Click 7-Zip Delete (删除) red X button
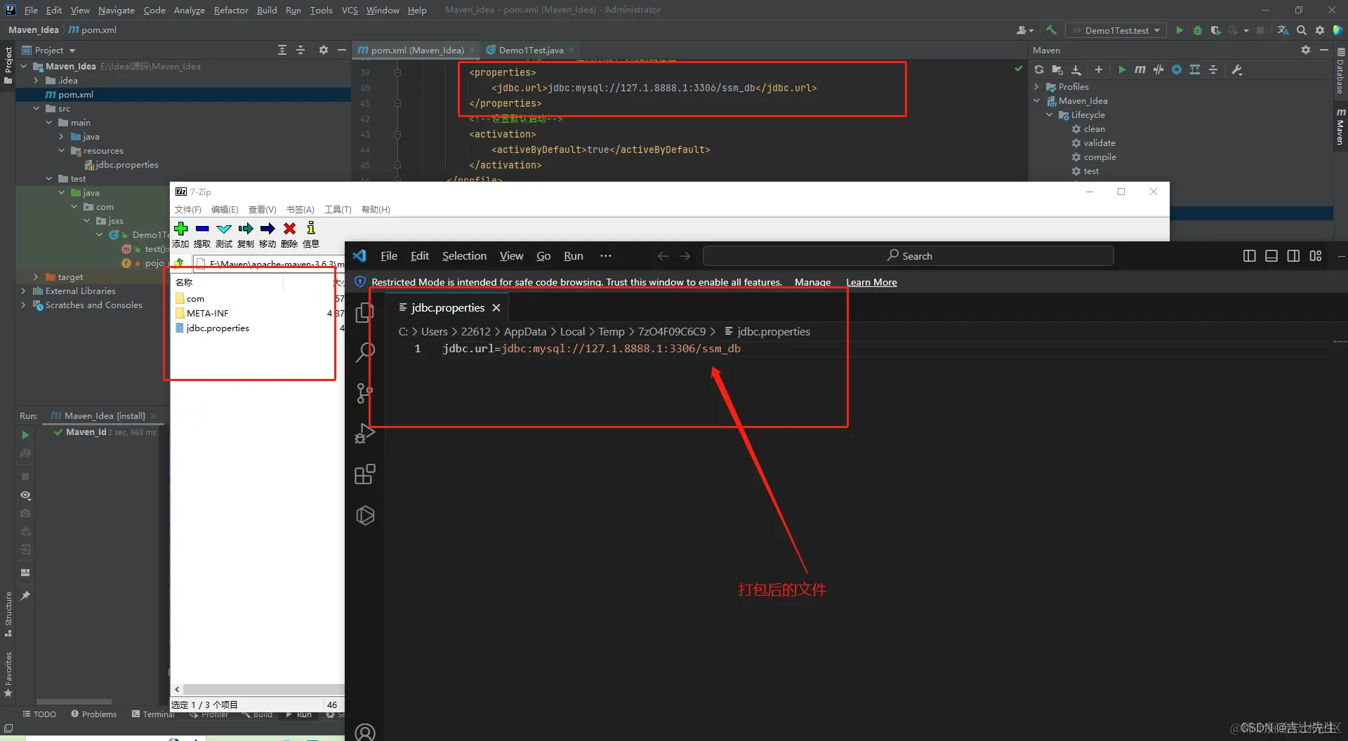This screenshot has height=741, width=1348. (289, 234)
